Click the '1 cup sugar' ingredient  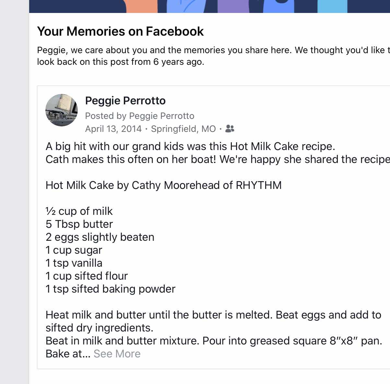(x=74, y=250)
